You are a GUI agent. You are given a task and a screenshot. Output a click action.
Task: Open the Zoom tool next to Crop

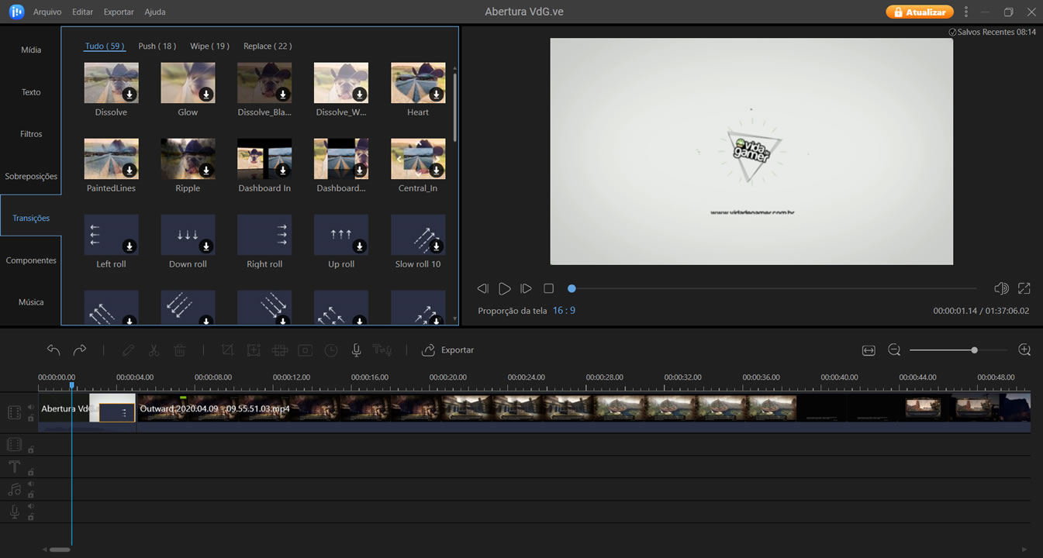pos(254,350)
